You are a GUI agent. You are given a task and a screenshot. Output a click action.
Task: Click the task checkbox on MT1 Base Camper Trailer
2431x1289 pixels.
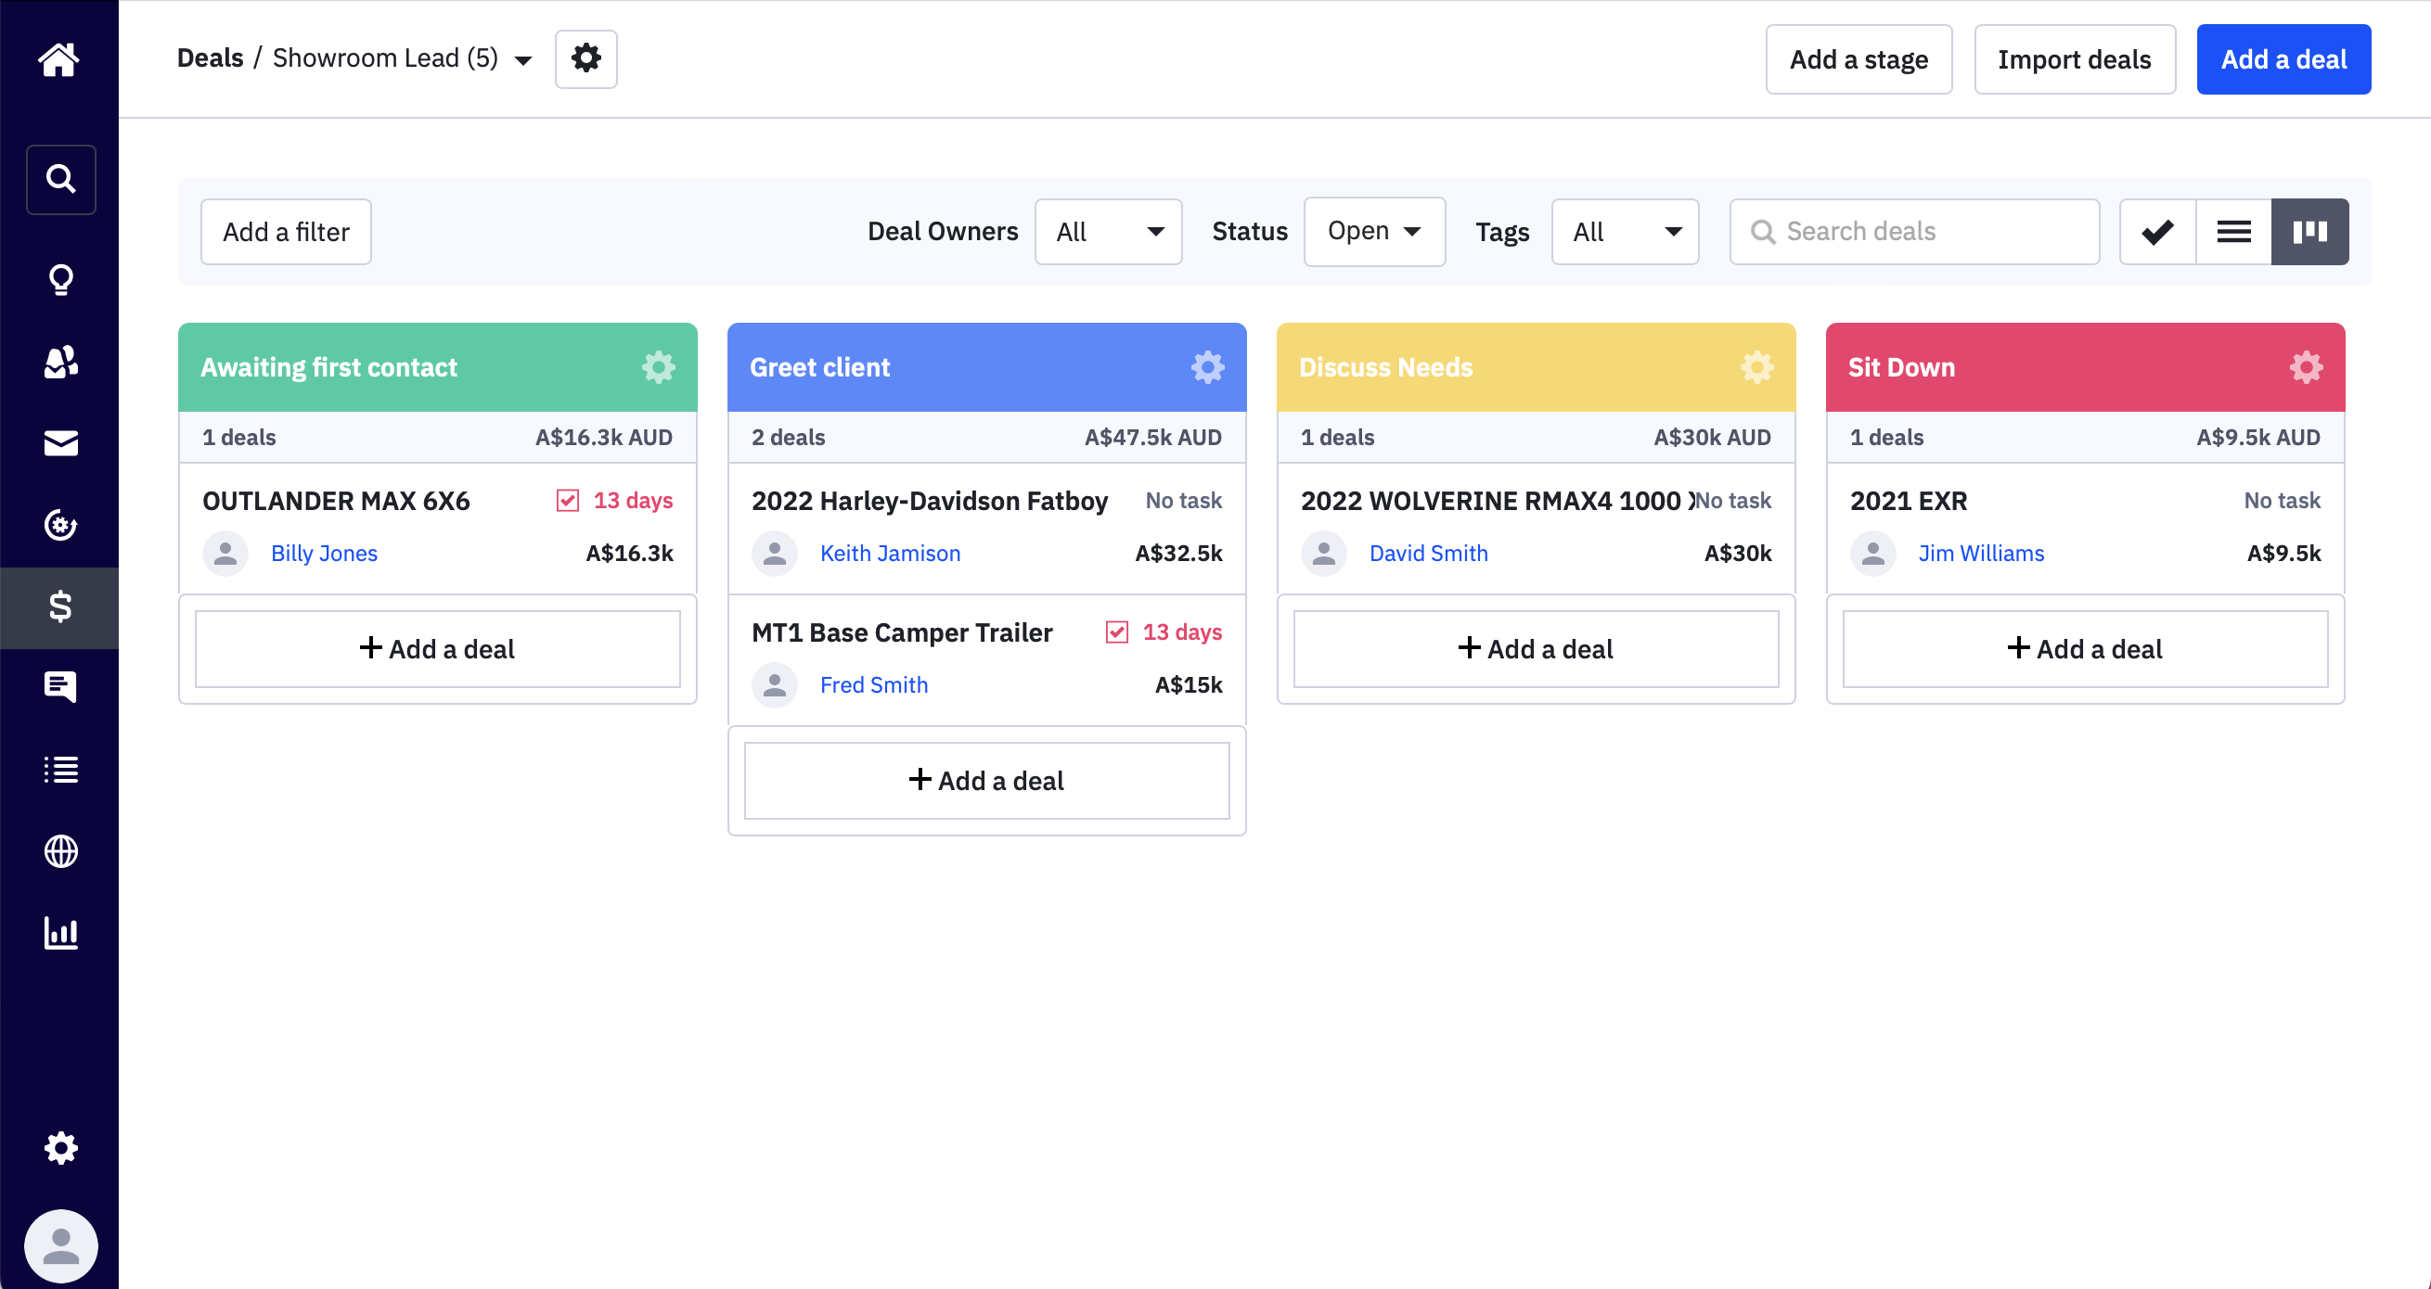[1116, 632]
